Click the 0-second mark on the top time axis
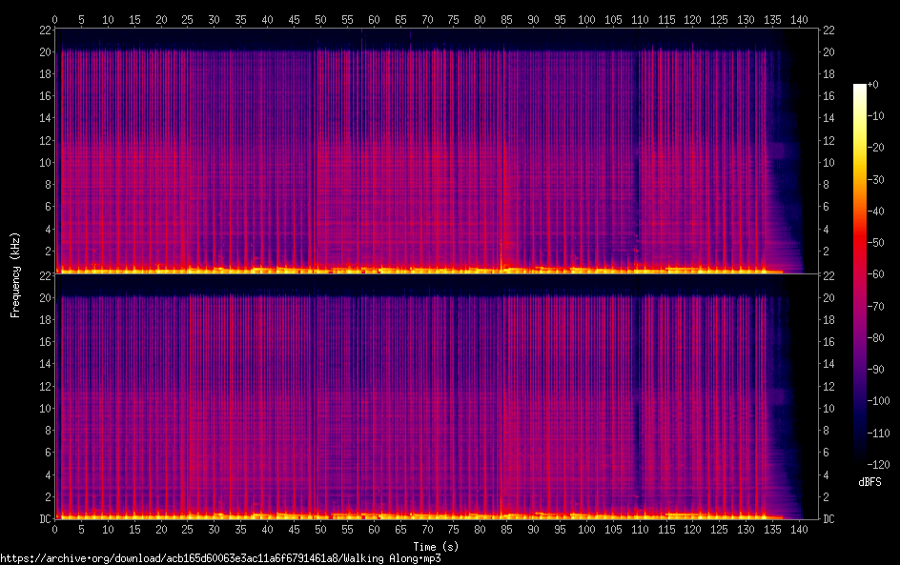 point(55,19)
